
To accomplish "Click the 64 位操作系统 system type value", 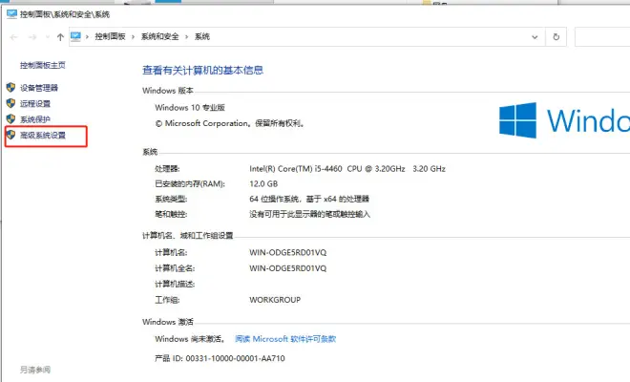I will point(309,199).
